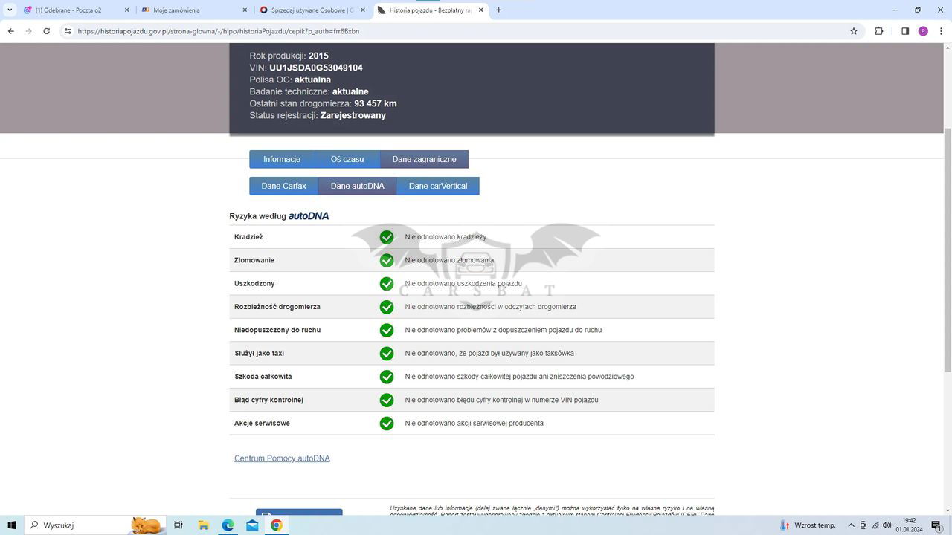Open a new browser tab
The height and width of the screenshot is (535, 952).
[x=498, y=10]
